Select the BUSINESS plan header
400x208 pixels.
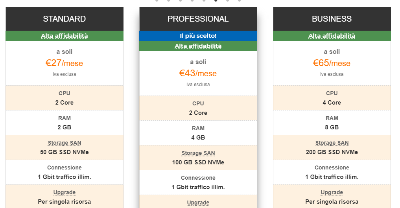pos(332,19)
